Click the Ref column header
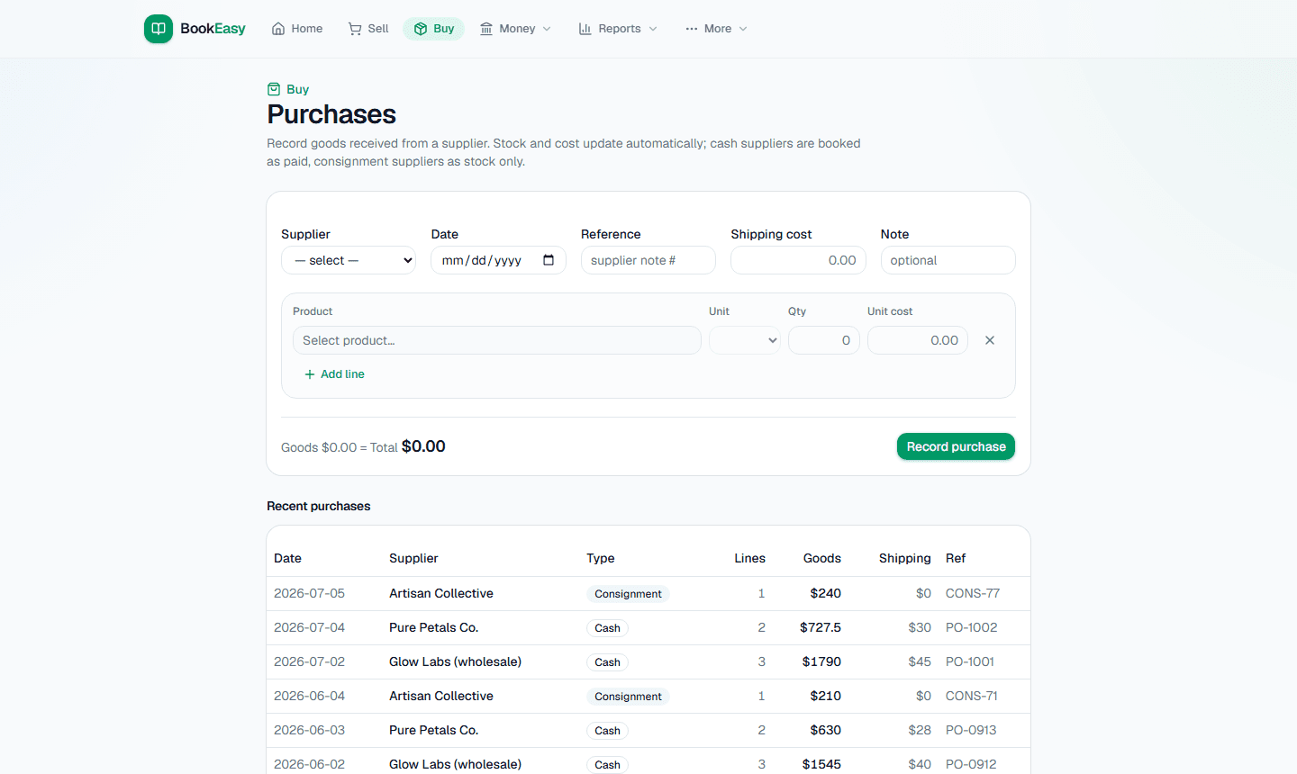 coord(956,558)
